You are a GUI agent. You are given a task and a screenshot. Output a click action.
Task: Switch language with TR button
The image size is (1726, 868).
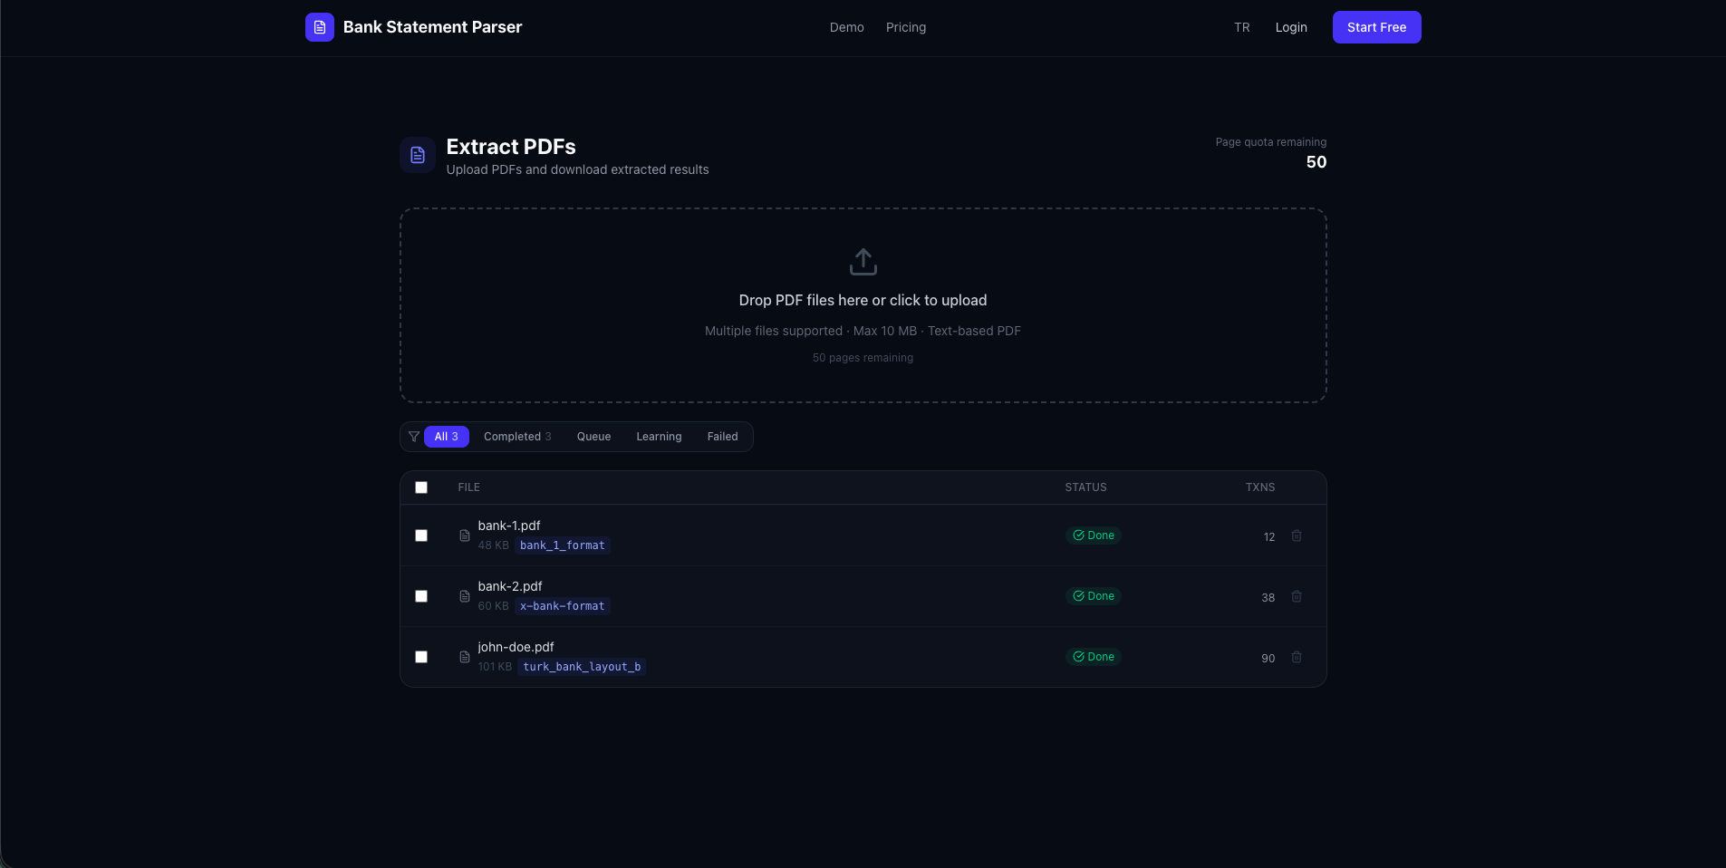point(1242,27)
